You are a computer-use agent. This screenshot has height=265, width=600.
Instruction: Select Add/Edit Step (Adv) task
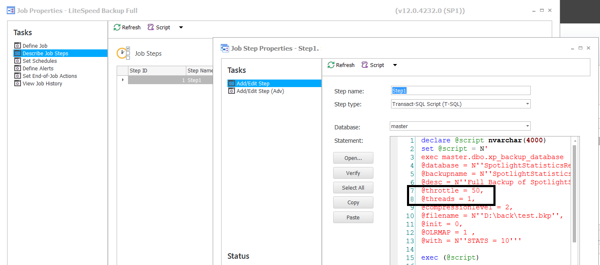[260, 91]
